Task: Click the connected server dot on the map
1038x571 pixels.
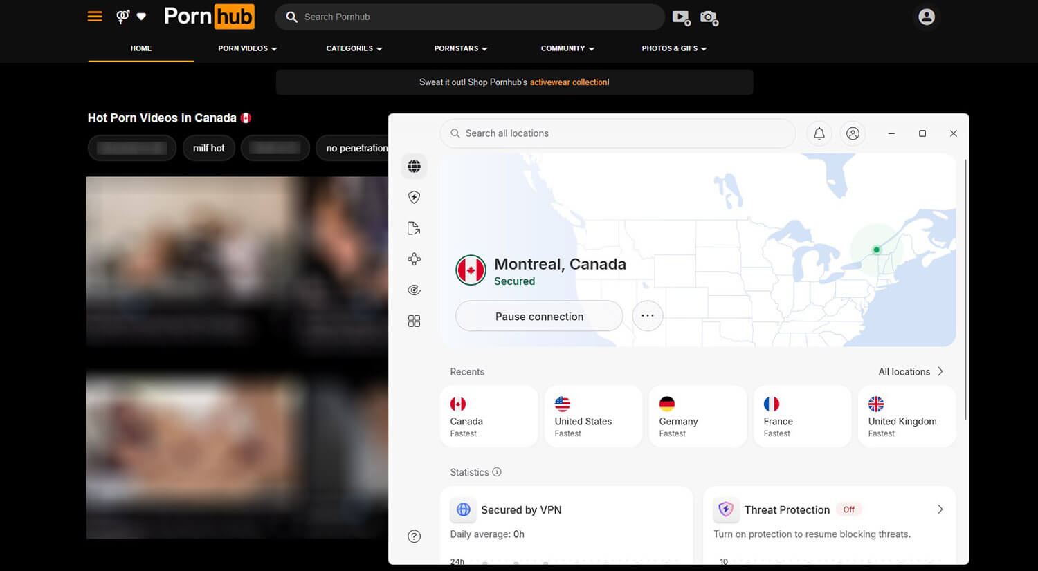Action: (x=876, y=250)
